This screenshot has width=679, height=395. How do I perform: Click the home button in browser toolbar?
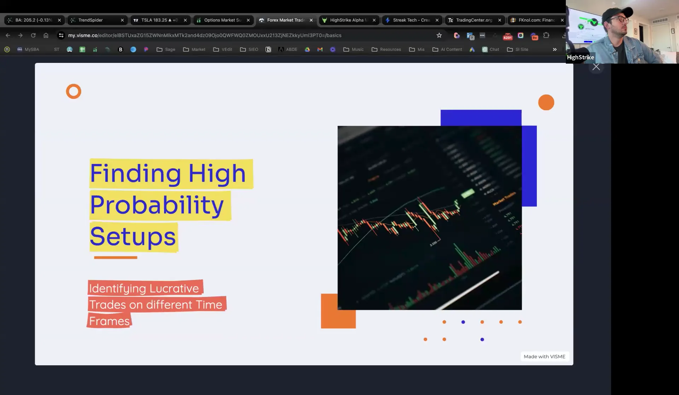(46, 35)
